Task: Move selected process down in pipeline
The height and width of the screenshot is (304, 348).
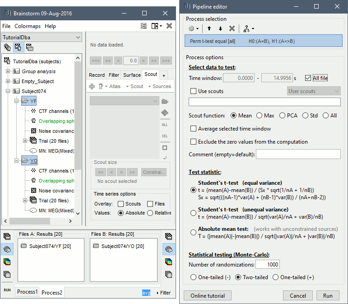Action: 220,28
